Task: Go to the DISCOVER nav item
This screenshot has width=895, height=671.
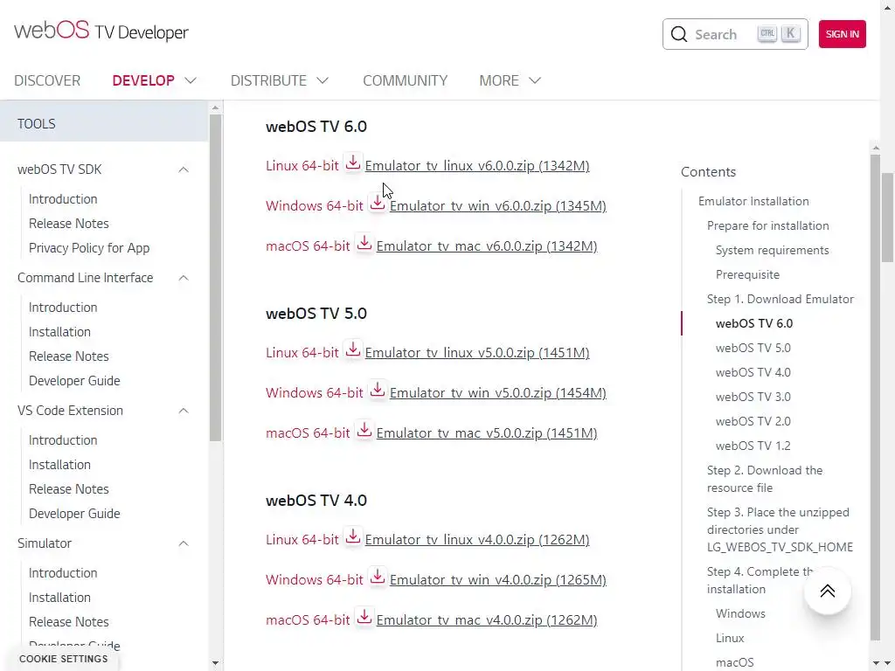Action: [47, 80]
